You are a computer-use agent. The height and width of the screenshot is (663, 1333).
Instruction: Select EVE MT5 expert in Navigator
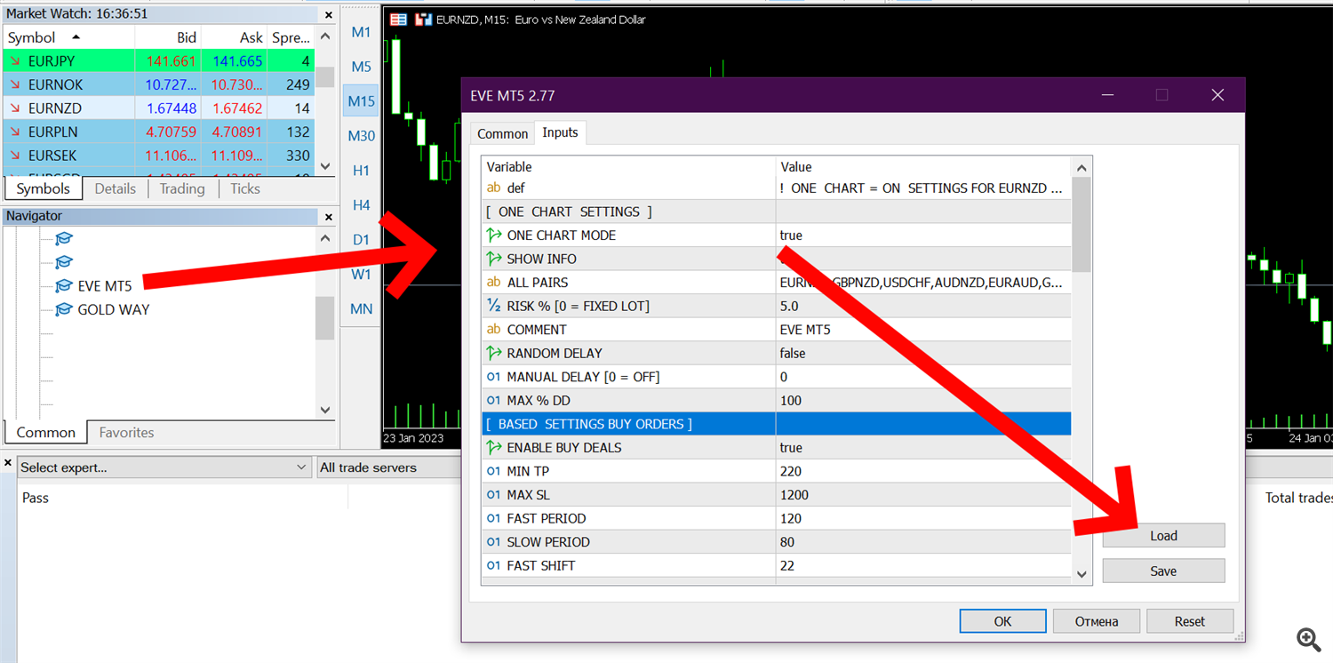click(x=104, y=285)
